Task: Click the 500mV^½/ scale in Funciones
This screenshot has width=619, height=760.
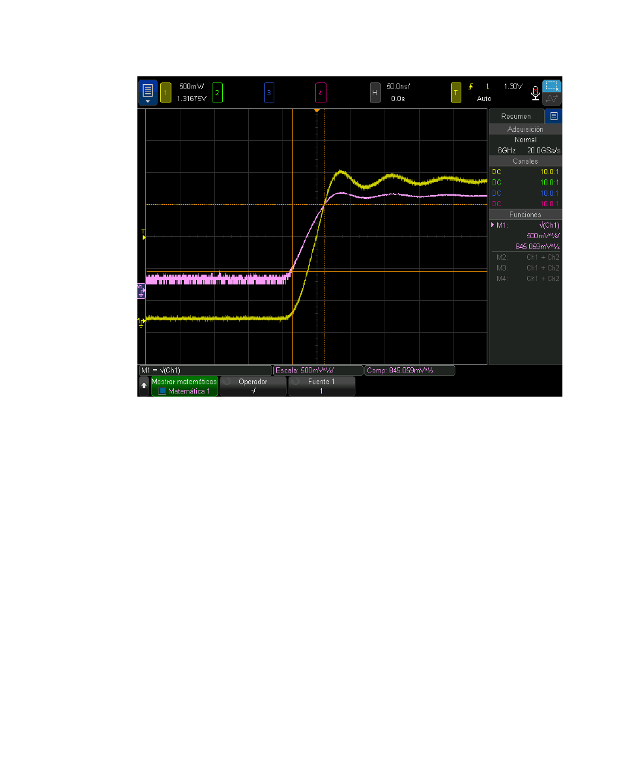Action: pyautogui.click(x=543, y=236)
